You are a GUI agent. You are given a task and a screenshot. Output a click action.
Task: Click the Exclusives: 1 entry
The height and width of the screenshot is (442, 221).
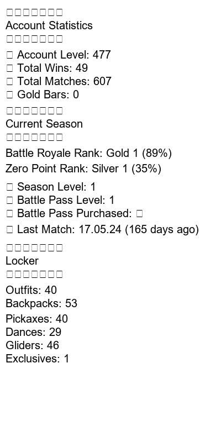[37, 359]
